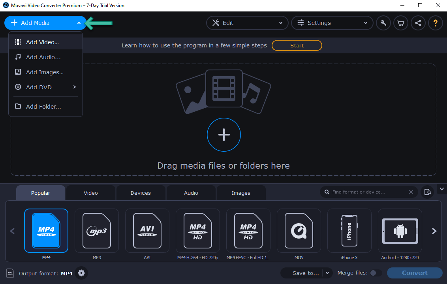The width and height of the screenshot is (447, 284).
Task: Clear the format search field
Action: (411, 192)
